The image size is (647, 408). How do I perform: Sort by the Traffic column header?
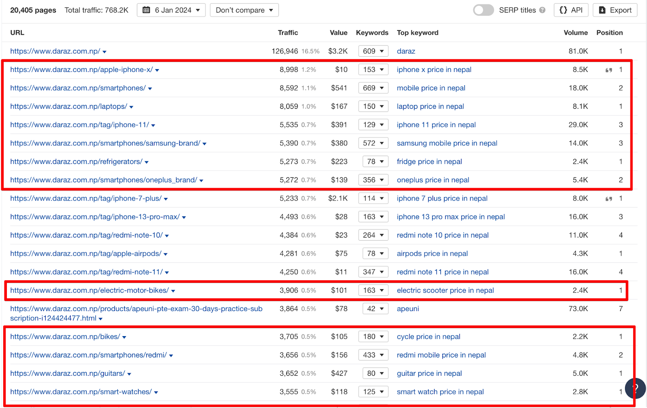(288, 33)
